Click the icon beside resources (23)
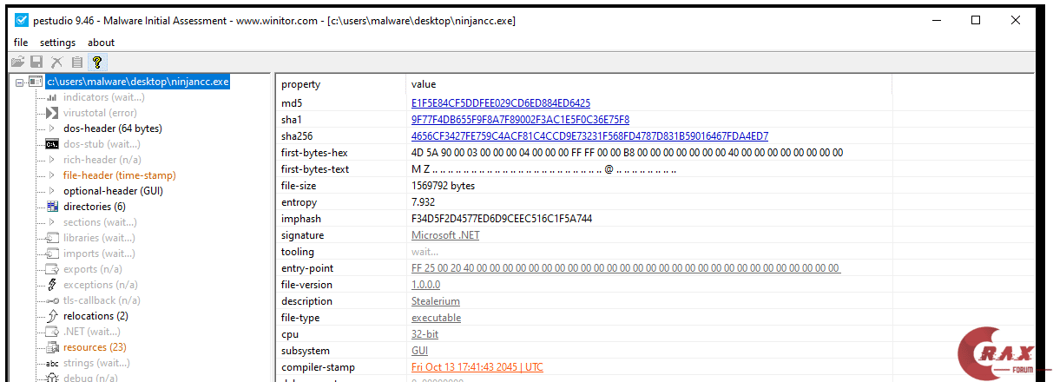The height and width of the screenshot is (382, 1053). pyautogui.click(x=52, y=347)
